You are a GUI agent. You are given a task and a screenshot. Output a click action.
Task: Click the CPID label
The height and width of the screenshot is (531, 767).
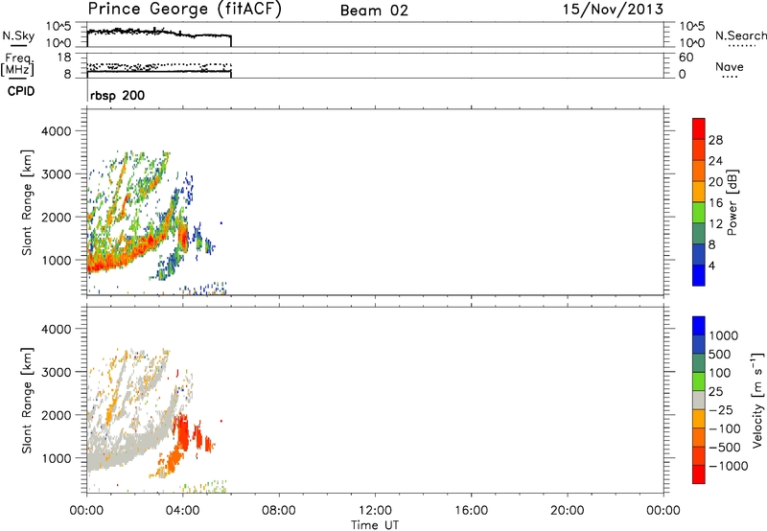21,91
